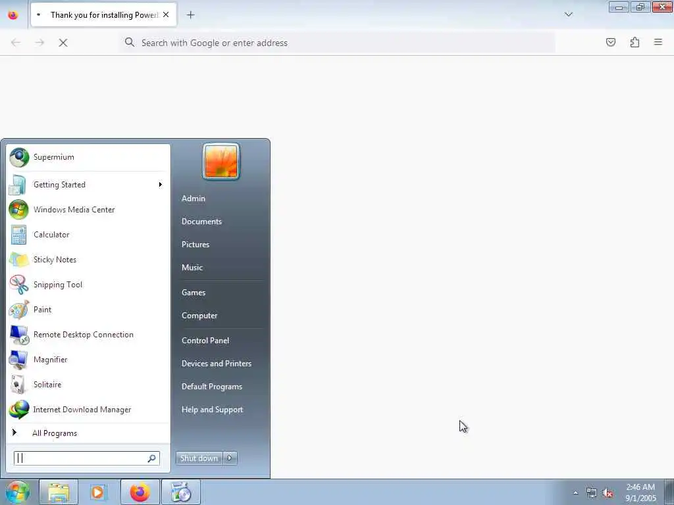This screenshot has width=674, height=505.
Task: Click the network tray icon
Action: coord(592,493)
